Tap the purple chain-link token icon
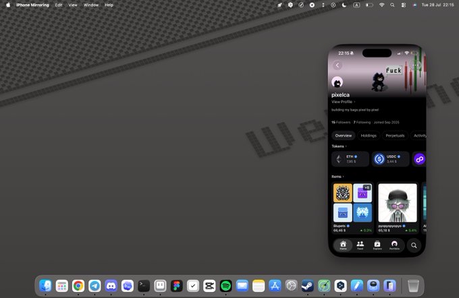 (x=419, y=159)
